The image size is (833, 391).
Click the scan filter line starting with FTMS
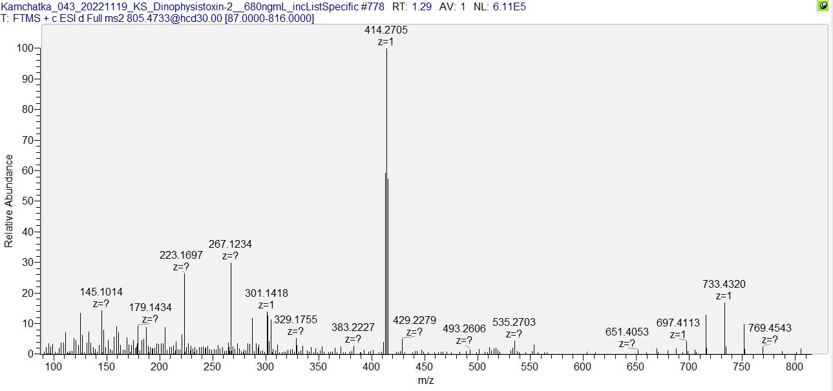click(158, 19)
